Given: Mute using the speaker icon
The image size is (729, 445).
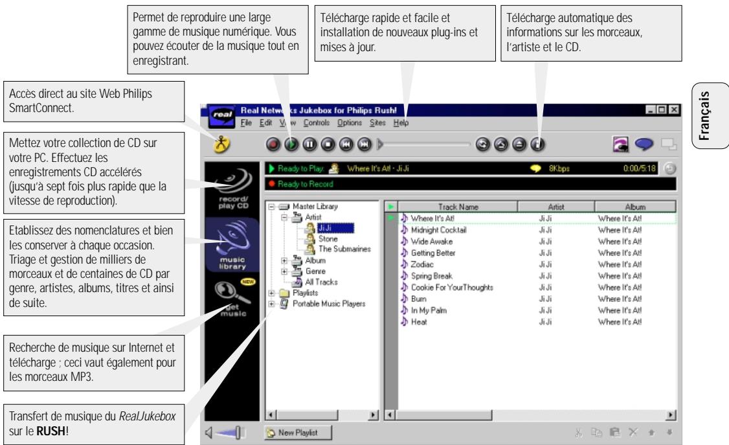Looking at the screenshot, I should click(208, 433).
